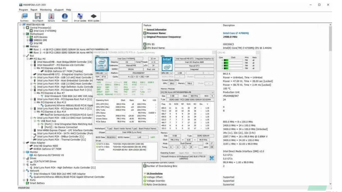
Task: Click the SATA 3 Gb/s drive status indicator
Action: pos(97,147)
